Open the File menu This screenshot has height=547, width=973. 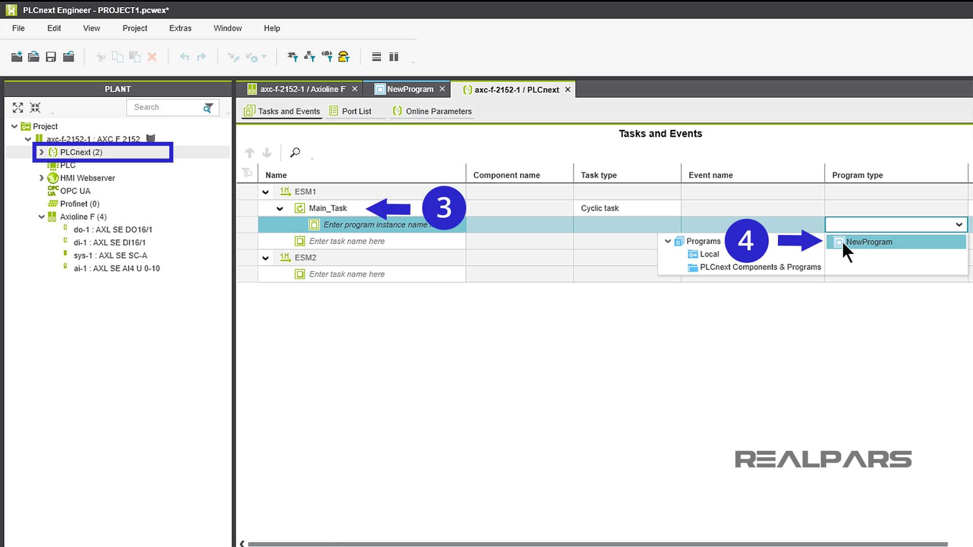pos(18,28)
